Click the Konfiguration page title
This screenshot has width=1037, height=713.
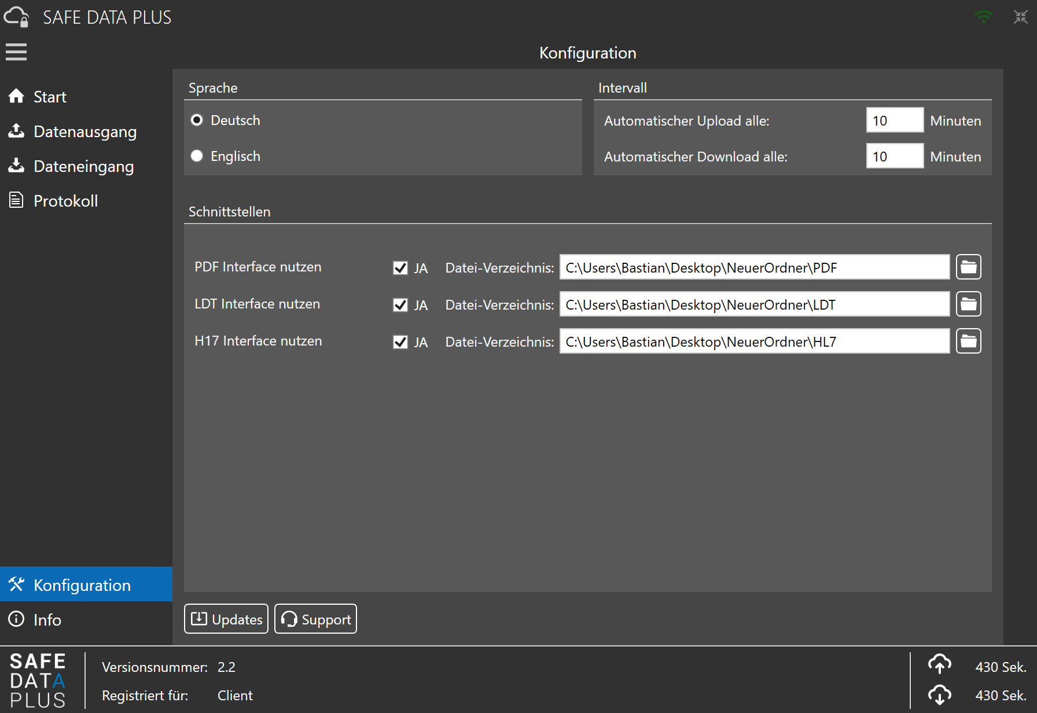click(587, 53)
